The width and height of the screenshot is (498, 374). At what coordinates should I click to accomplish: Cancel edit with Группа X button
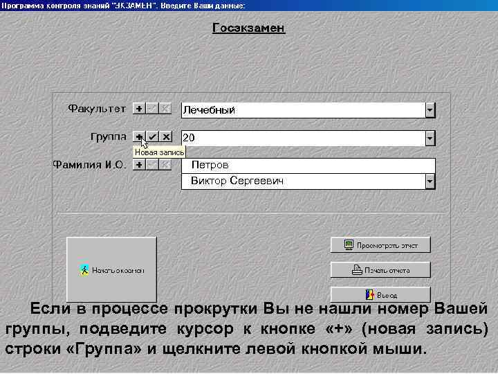click(166, 136)
